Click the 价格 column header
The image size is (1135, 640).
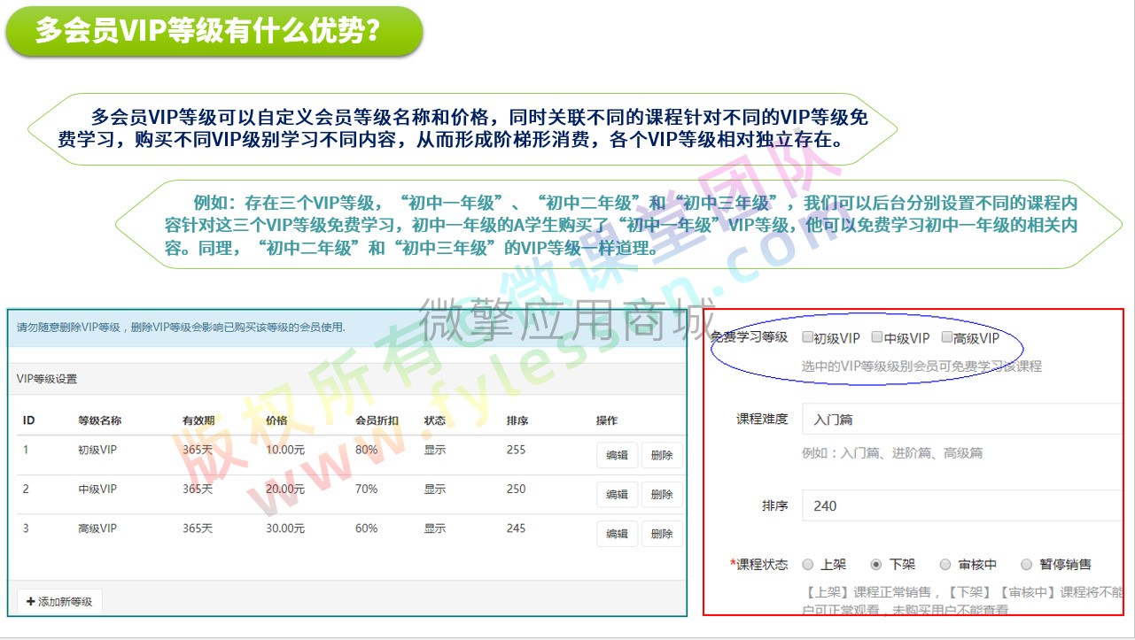(x=276, y=420)
